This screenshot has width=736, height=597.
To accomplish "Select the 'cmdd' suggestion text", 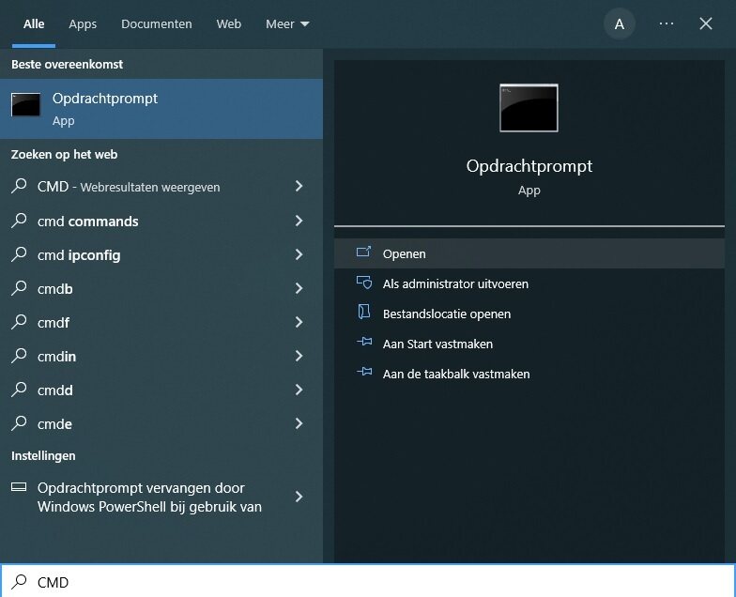I will pos(54,390).
